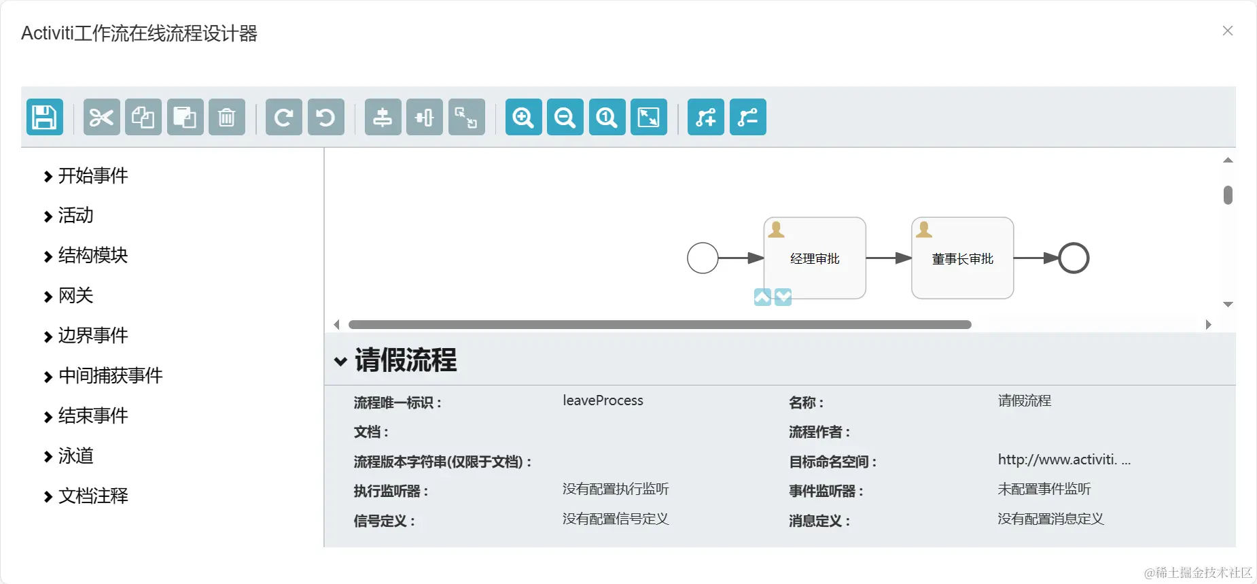
Task: Click the Copy icon in toolbar
Action: 143,117
